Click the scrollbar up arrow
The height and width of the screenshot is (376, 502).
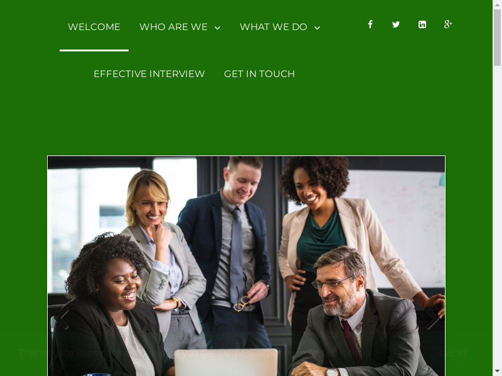click(497, 4)
